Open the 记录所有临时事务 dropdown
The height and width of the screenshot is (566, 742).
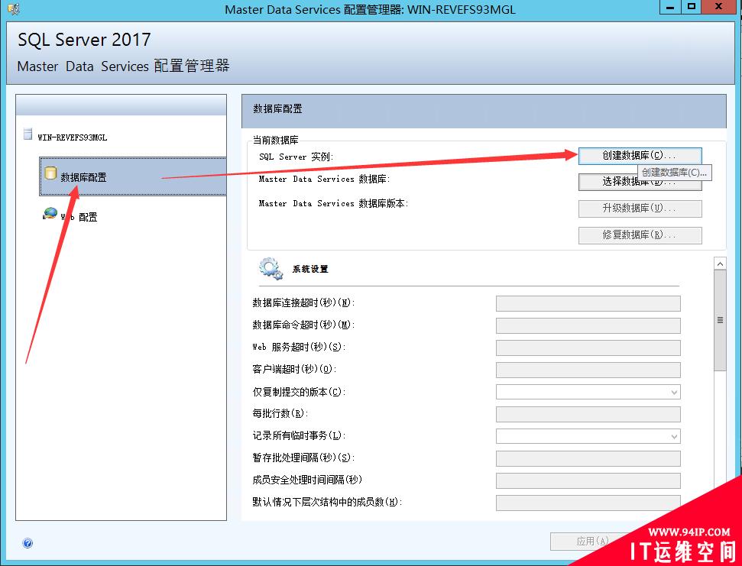[x=588, y=436]
